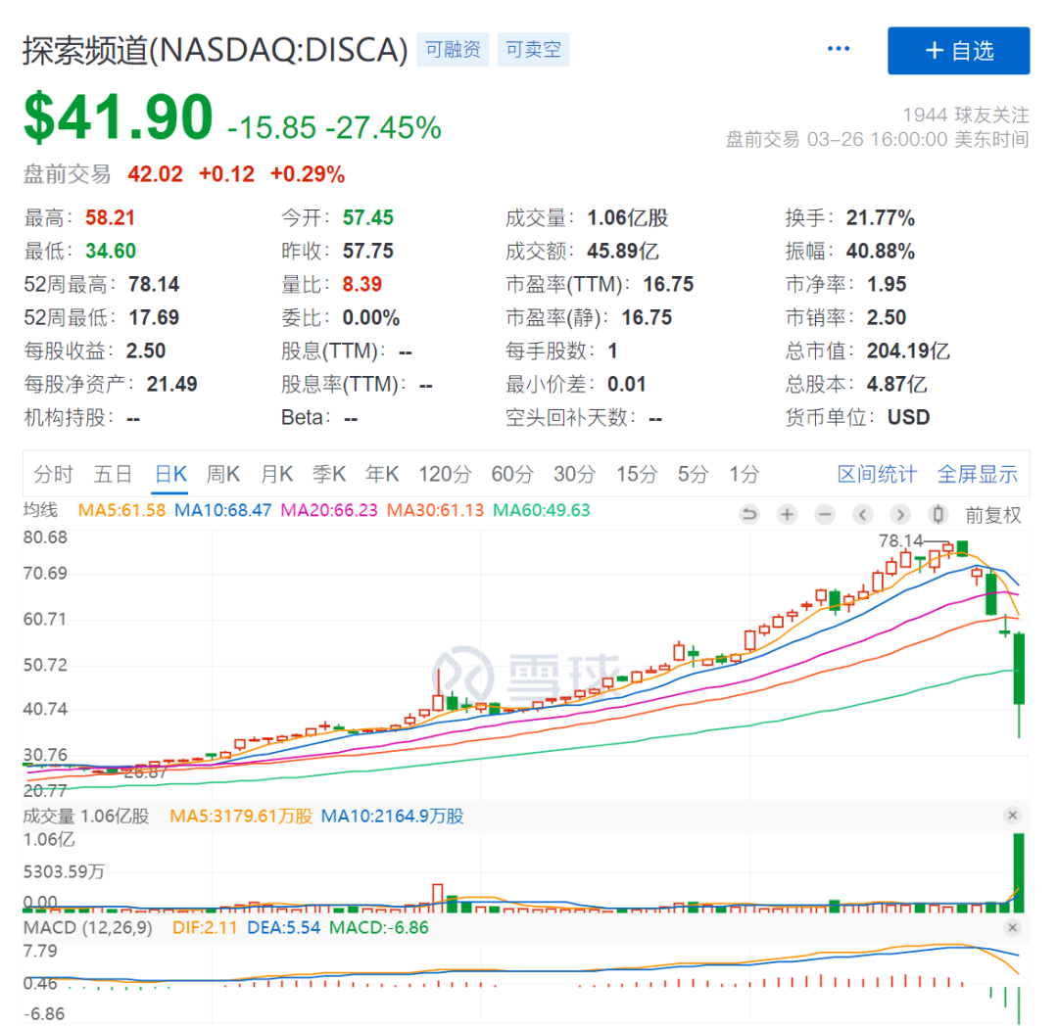Screen dimensions: 1058x1028
Task: Click the 最低 value 34.60
Action: click(x=111, y=251)
